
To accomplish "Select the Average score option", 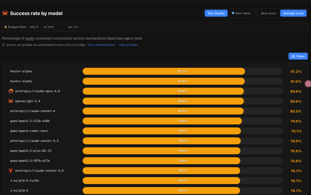I will [293, 13].
